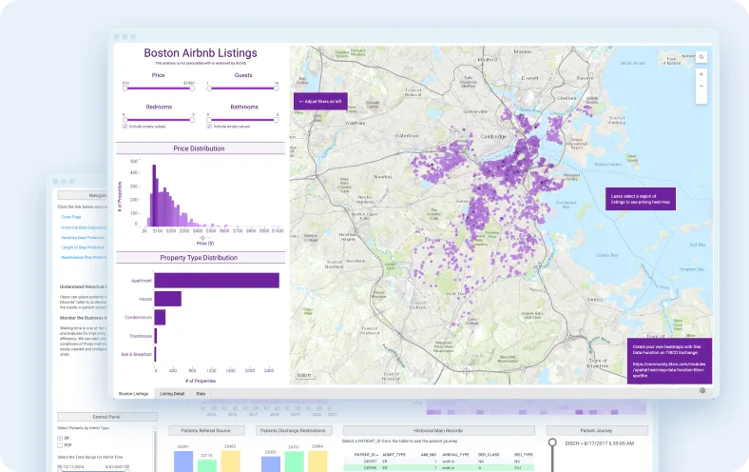Click the Cambridge label on the map

tap(493, 137)
